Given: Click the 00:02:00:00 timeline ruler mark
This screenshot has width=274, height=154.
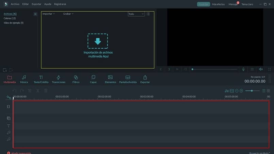Looking at the screenshot, I should 104,97.
